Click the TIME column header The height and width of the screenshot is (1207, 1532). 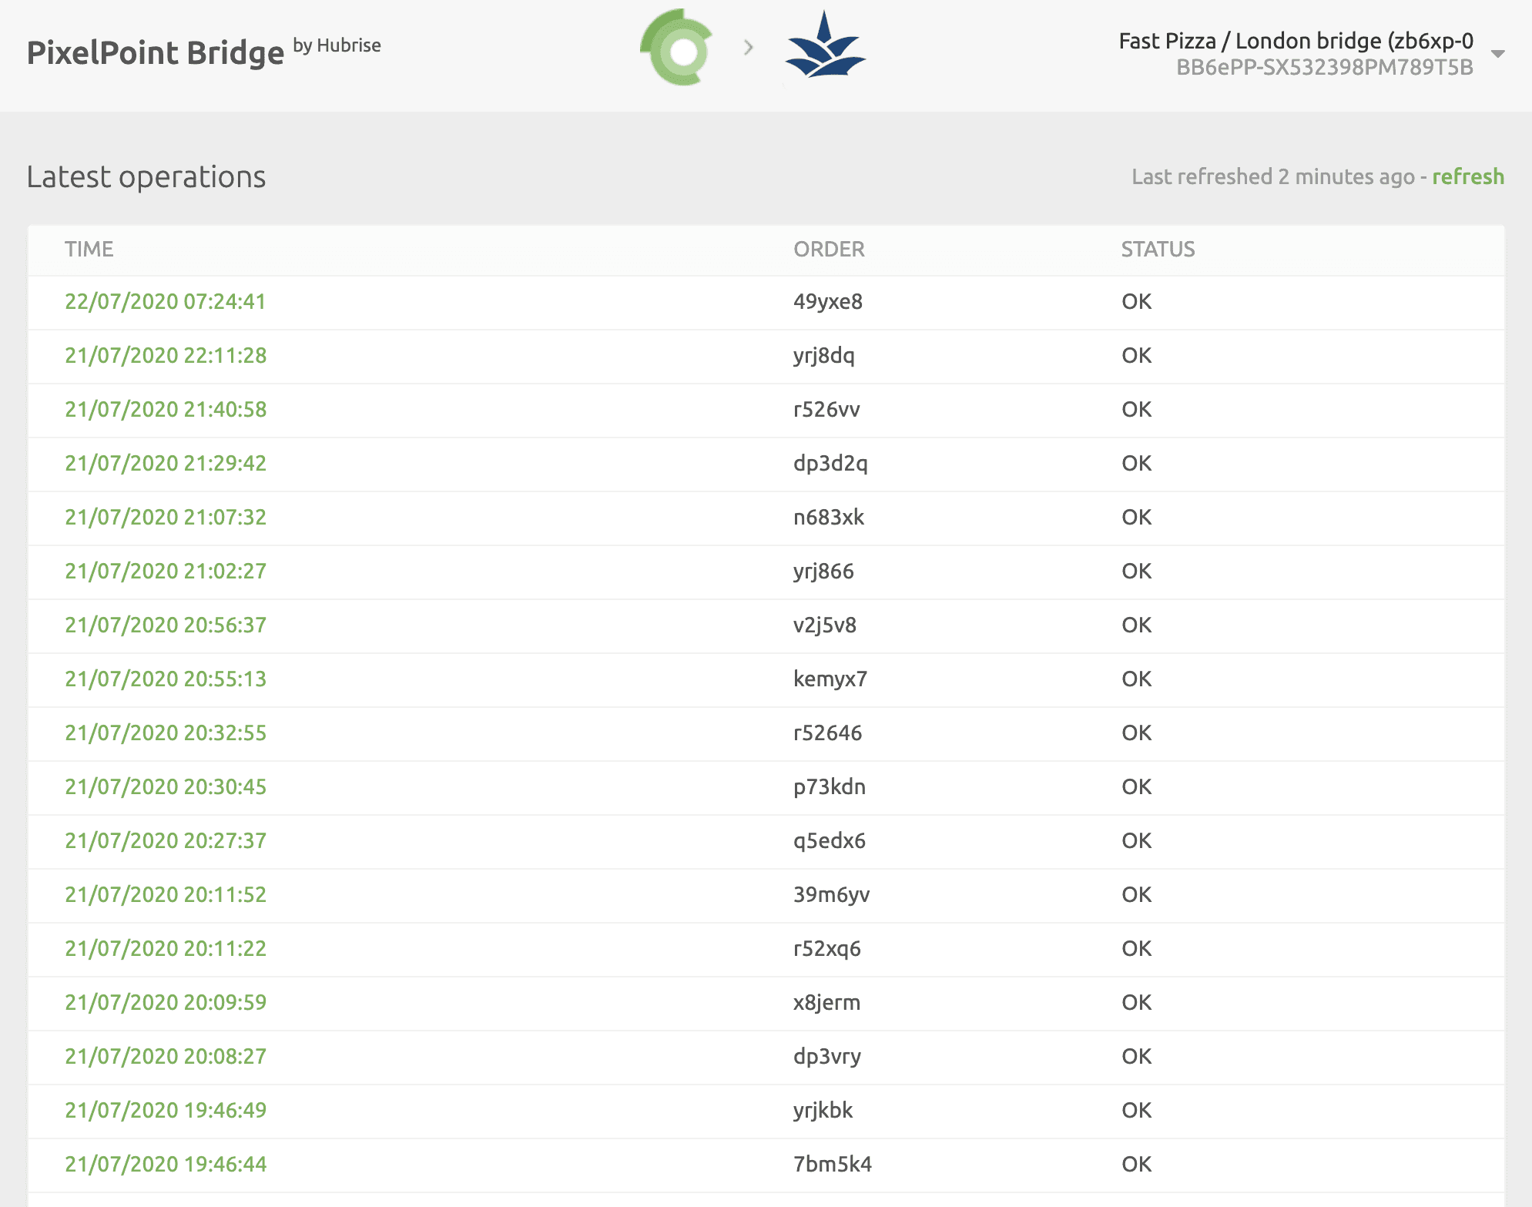(x=89, y=249)
